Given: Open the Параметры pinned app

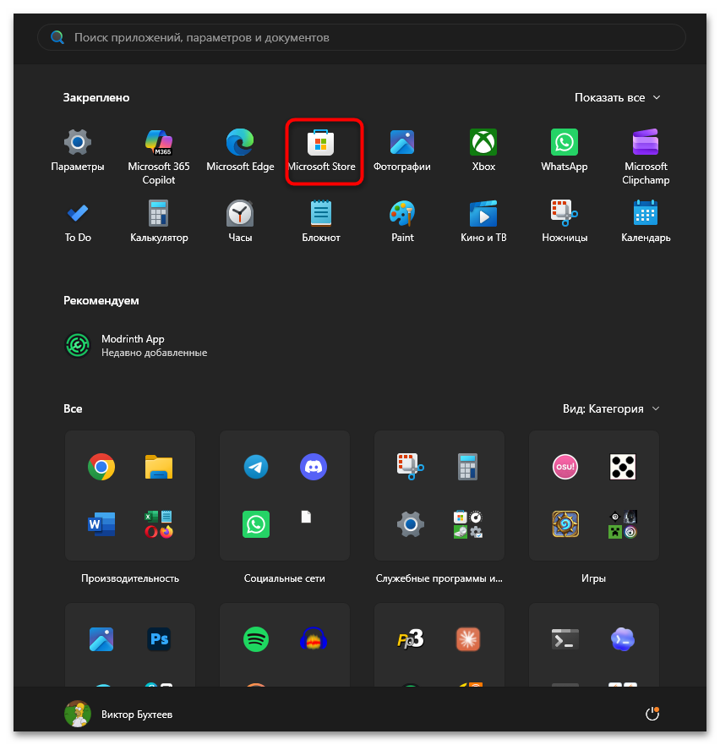Looking at the screenshot, I should (x=78, y=151).
